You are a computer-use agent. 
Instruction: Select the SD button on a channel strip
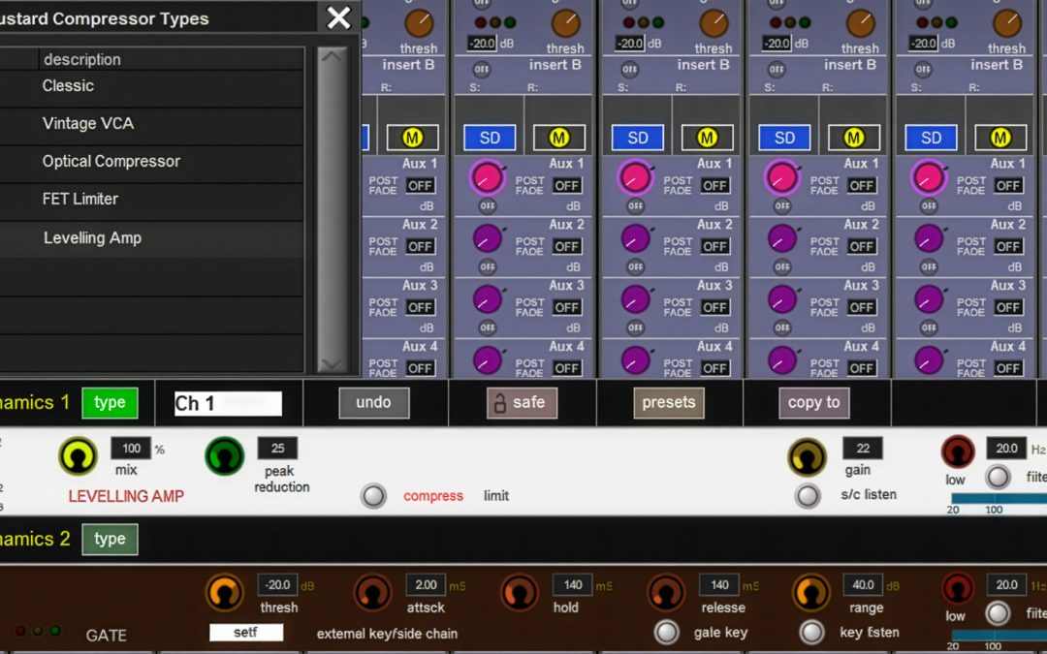click(489, 138)
